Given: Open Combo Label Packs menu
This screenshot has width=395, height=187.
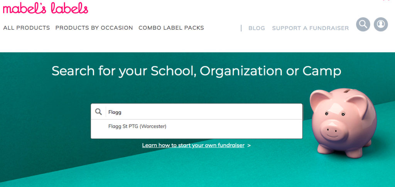Looking at the screenshot, I should coord(171,28).
